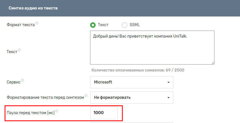240x123 pixels.
Task: Select the SSML format radio button
Action: pyautogui.click(x=125, y=25)
